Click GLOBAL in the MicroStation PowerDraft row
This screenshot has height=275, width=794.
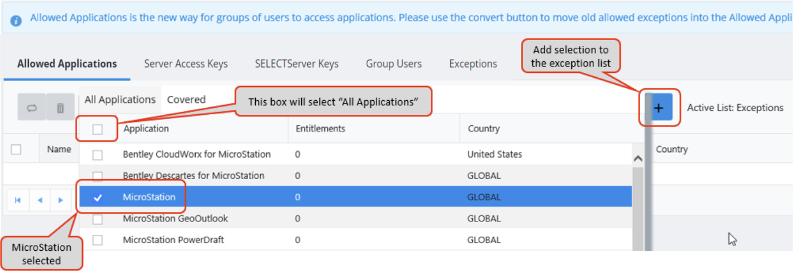pos(484,240)
